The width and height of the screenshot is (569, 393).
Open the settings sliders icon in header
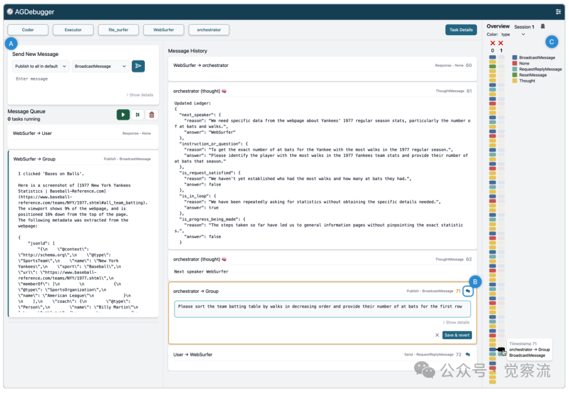[x=558, y=12]
